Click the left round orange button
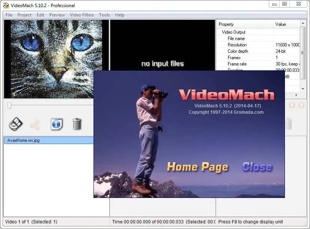This screenshot has width=310, height=229. [x=292, y=105]
